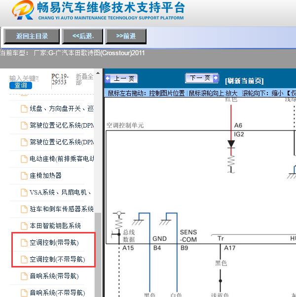296x297 pixels.
Task: Open 线盘、方向盘开关 tree item
Action: [62, 108]
